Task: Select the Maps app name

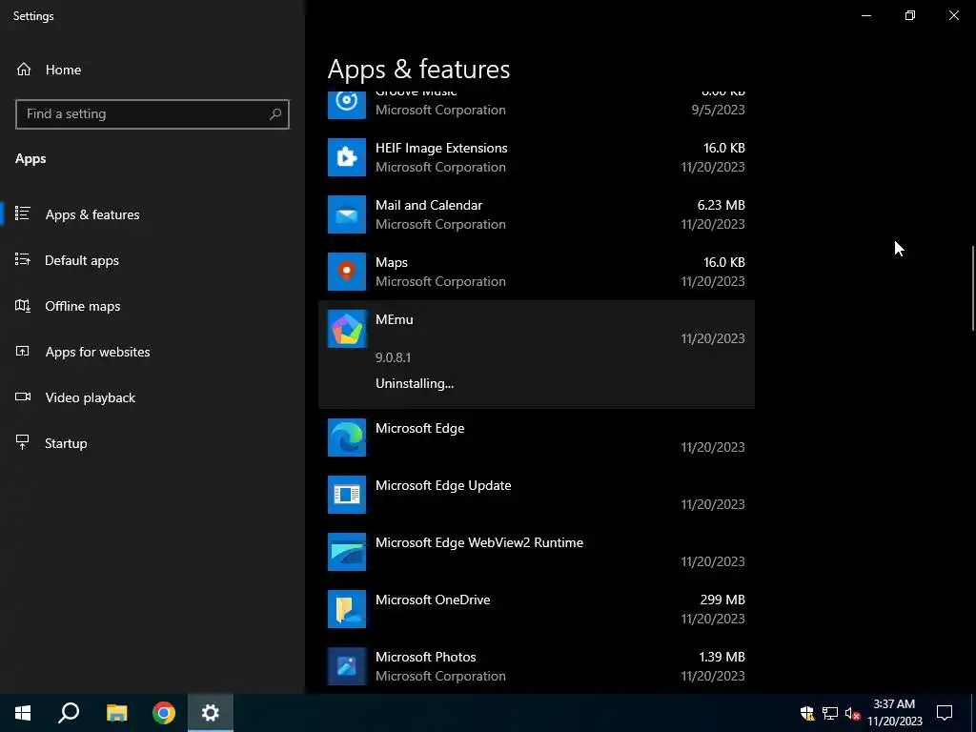Action: [392, 262]
